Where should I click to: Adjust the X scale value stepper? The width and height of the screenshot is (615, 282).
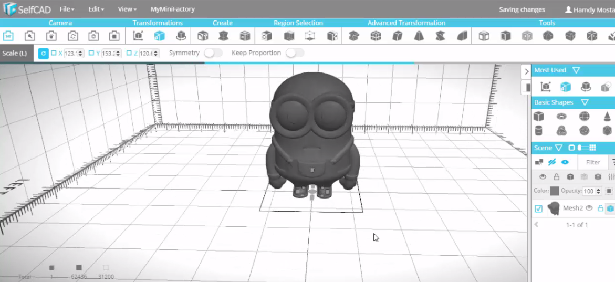(x=81, y=53)
